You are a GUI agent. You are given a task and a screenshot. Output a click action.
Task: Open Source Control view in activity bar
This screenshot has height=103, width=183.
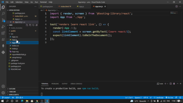(x=3, y=20)
